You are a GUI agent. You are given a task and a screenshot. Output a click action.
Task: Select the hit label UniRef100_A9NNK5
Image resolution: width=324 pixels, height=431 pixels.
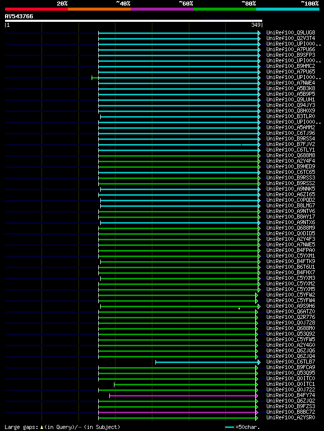point(291,189)
